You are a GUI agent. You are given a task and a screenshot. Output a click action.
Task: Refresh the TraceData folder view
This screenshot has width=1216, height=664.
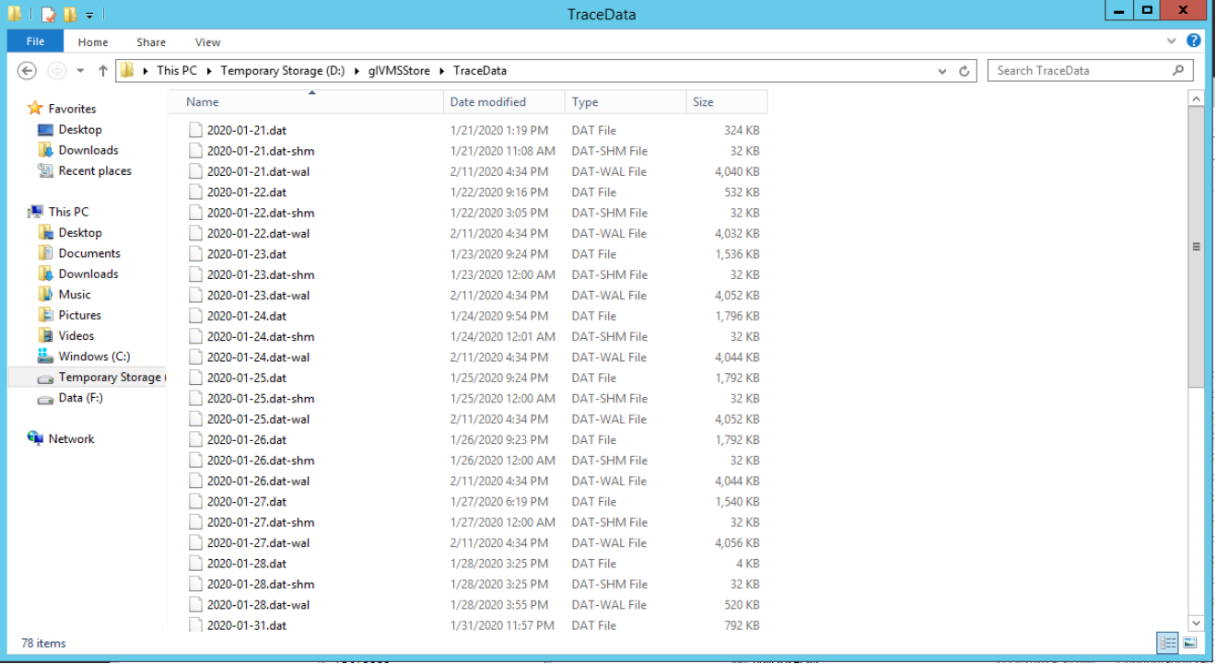(x=965, y=71)
